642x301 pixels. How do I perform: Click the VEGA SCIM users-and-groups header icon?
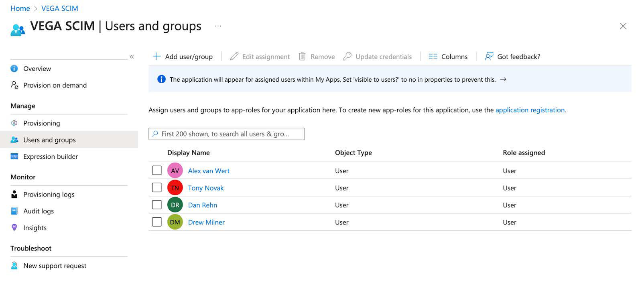coord(18,30)
